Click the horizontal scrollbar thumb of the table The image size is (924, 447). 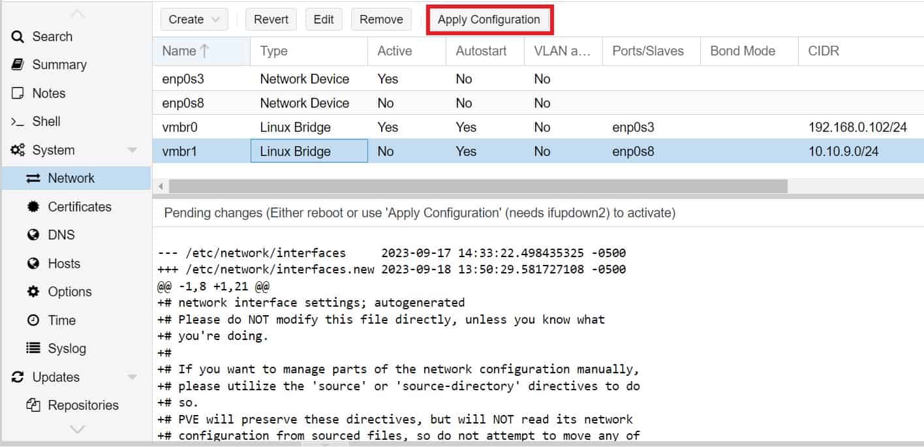point(478,187)
